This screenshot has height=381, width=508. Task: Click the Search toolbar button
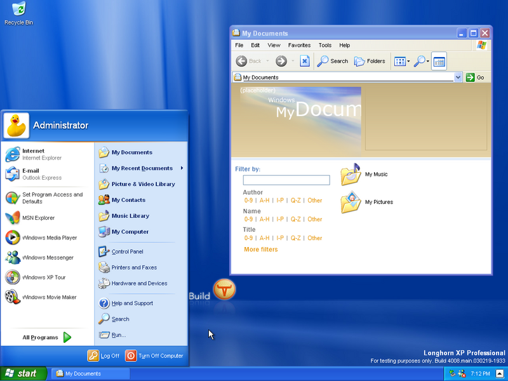tap(333, 61)
